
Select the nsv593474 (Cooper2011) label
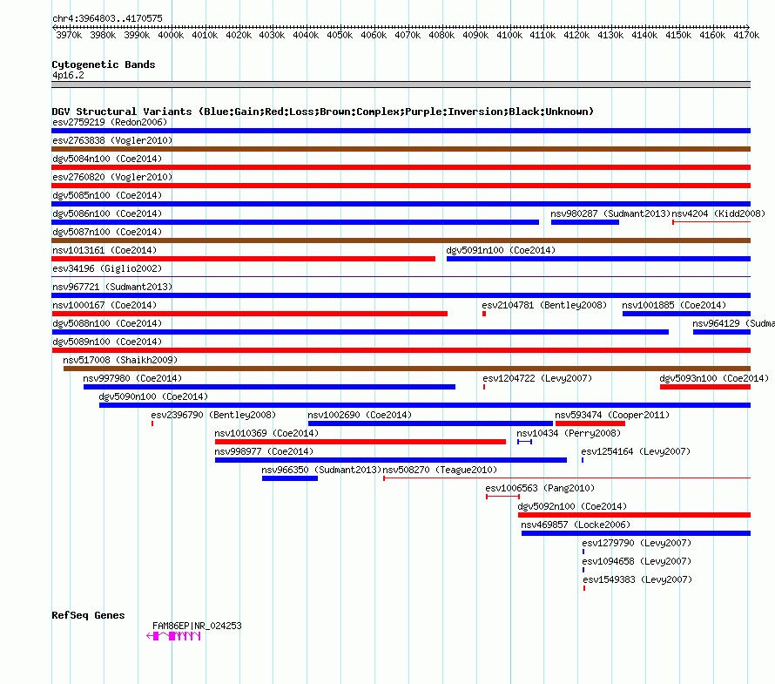coord(612,415)
